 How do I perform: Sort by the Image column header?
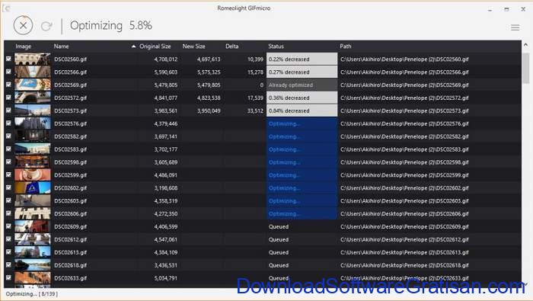pos(23,46)
